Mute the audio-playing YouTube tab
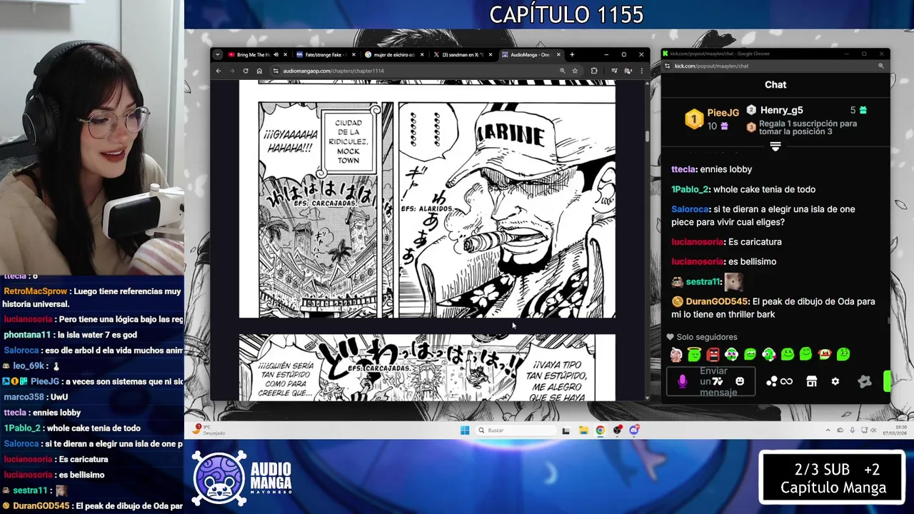This screenshot has width=914, height=514. (x=277, y=54)
